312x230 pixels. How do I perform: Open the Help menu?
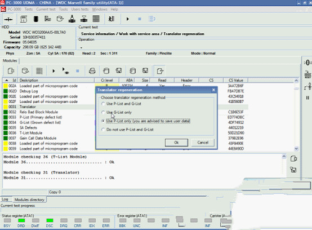(x=114, y=9)
